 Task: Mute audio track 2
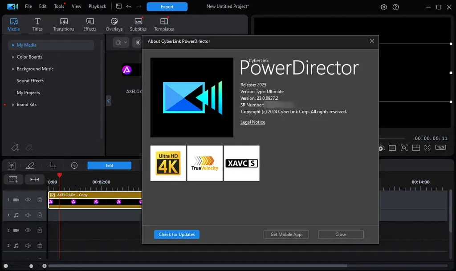point(28,246)
